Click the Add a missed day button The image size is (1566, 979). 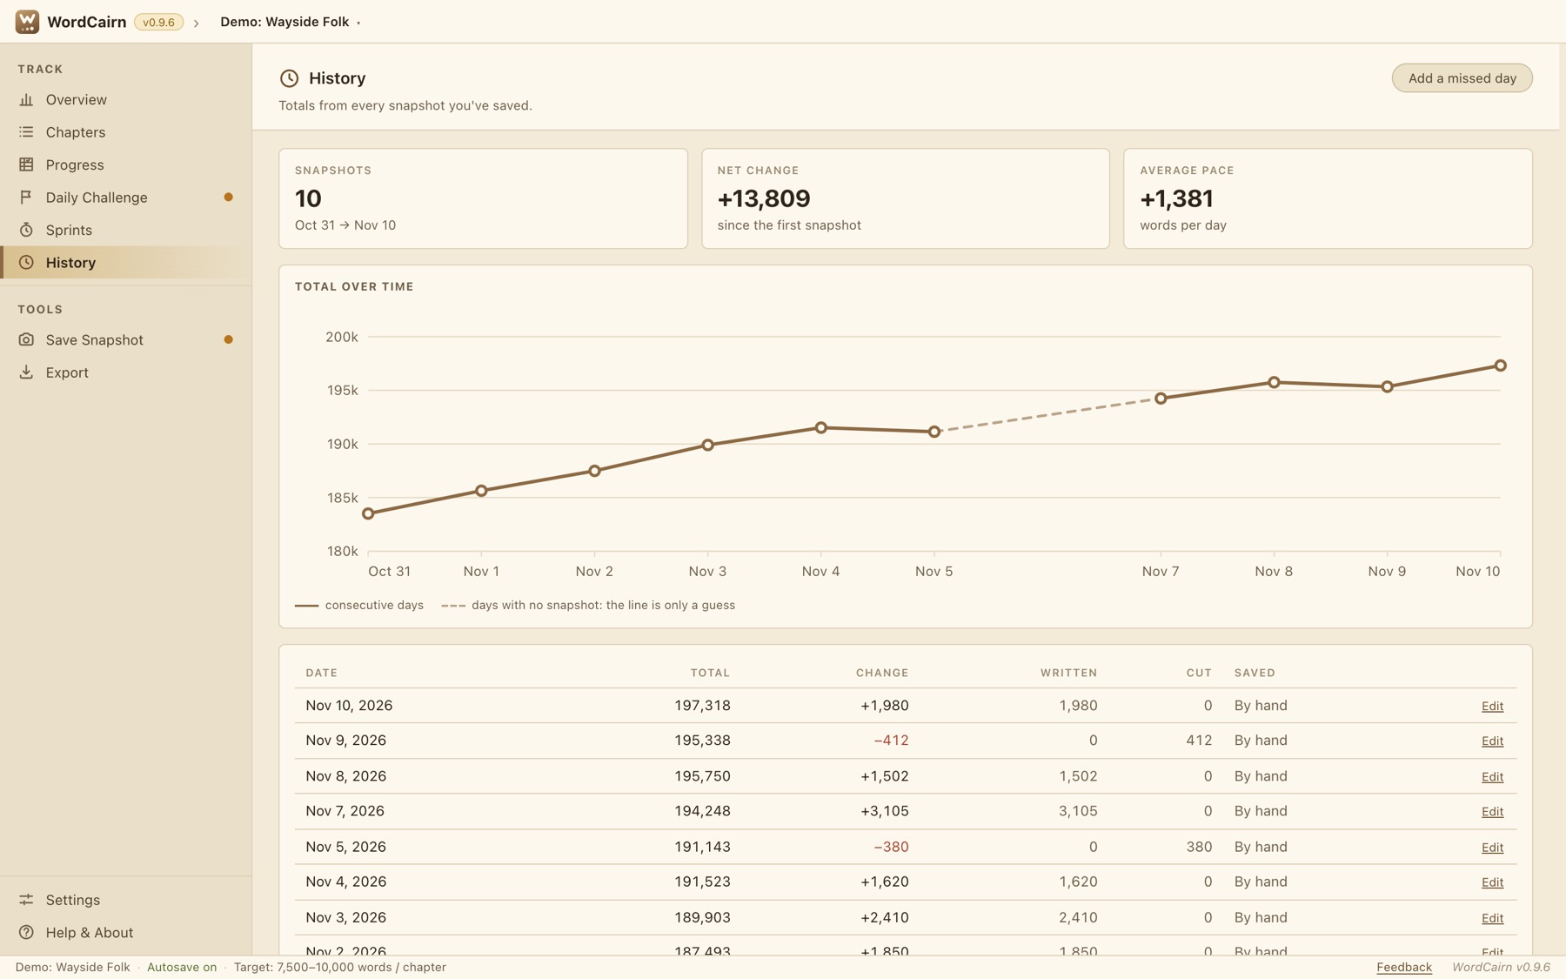(1462, 78)
